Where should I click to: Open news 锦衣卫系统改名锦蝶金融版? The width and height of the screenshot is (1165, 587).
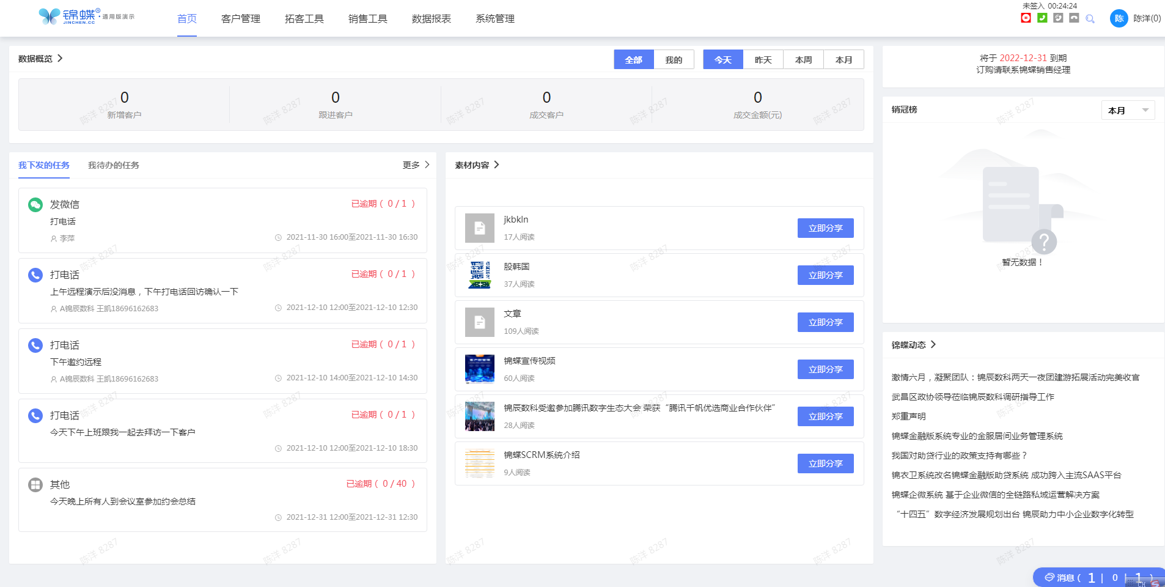(x=1006, y=475)
